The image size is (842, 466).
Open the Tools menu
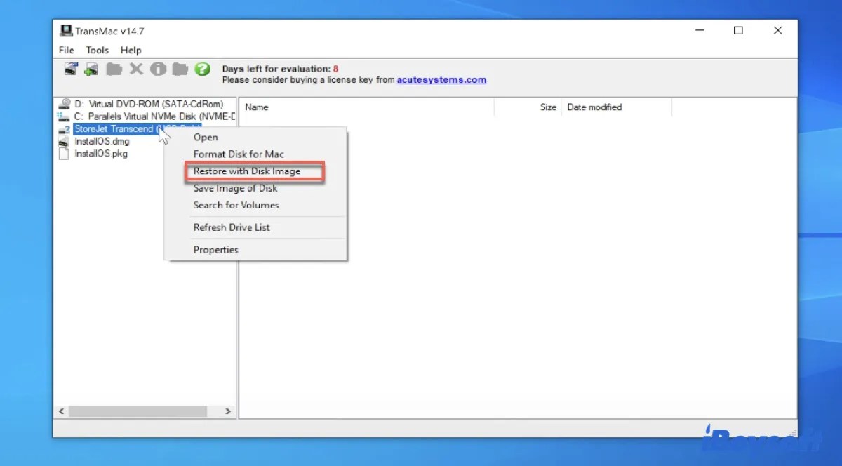(98, 50)
